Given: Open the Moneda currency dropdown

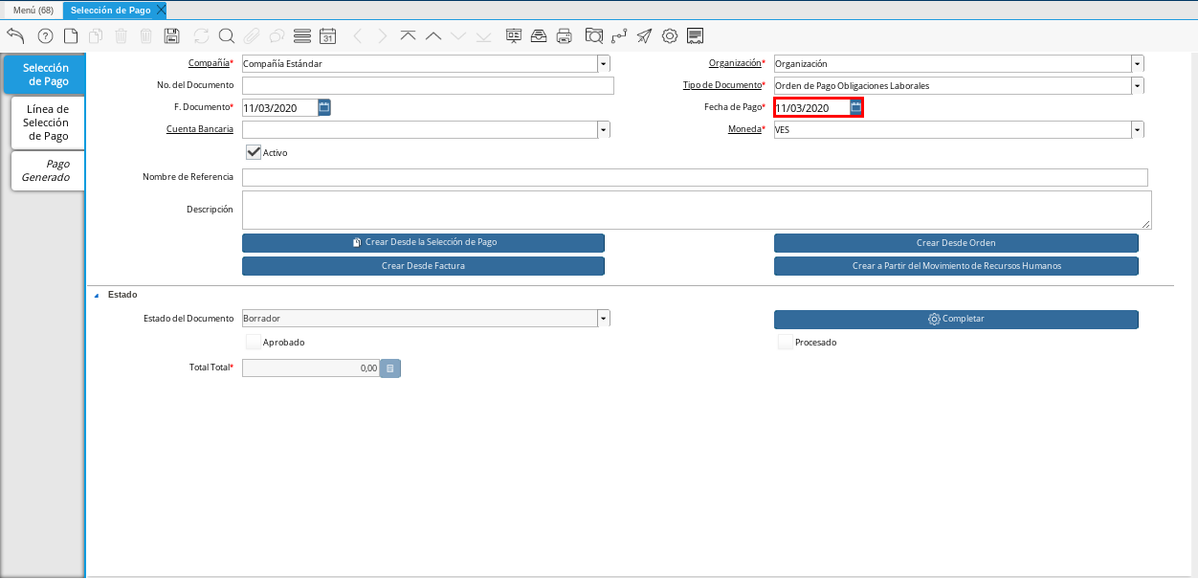Looking at the screenshot, I should (1137, 130).
